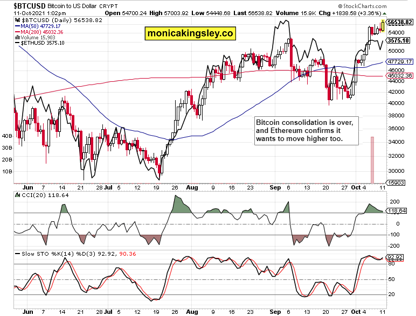The height and width of the screenshot is (316, 416).
Task: Click the 45032.36 MA(200) value tag
Action: pyautogui.click(x=400, y=76)
